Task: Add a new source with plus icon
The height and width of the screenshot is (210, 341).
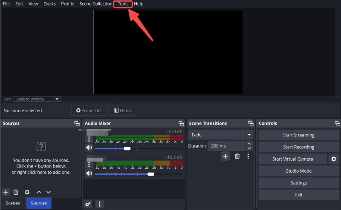Action: coord(6,192)
